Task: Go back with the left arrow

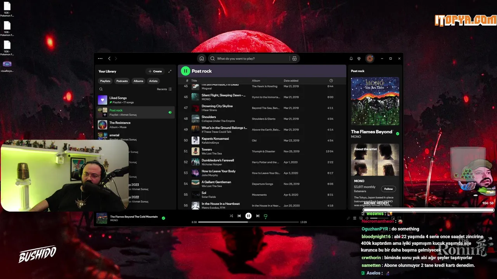Action: point(109,59)
